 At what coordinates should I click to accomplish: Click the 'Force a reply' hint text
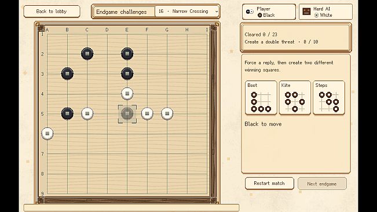(x=289, y=67)
